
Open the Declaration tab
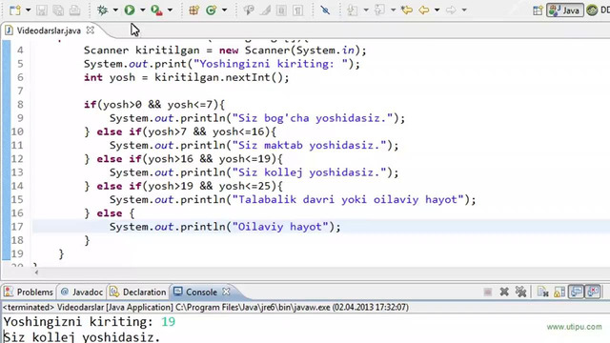click(x=138, y=293)
